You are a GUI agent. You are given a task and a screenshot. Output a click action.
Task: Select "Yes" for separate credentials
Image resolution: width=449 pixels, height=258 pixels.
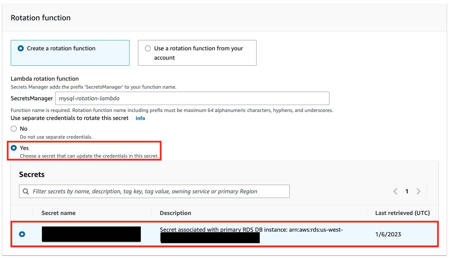coord(14,148)
